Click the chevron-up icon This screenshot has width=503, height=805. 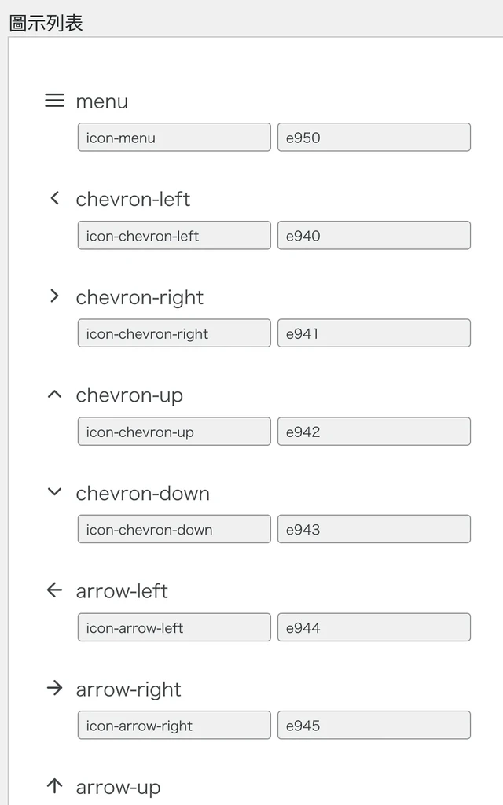pyautogui.click(x=54, y=395)
